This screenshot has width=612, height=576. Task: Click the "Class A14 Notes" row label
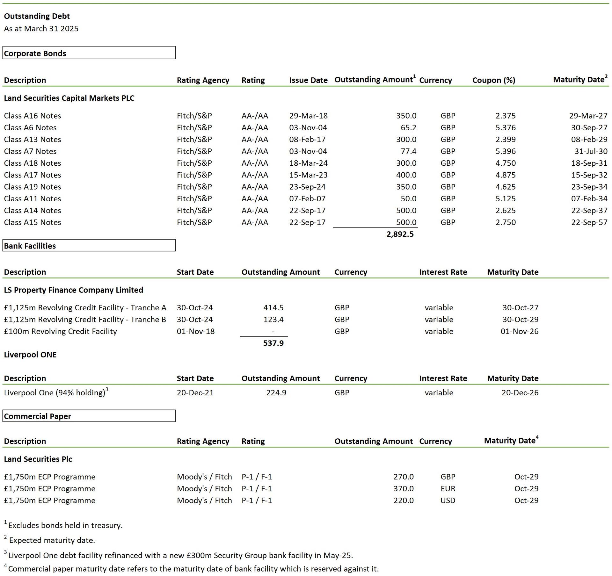33,210
